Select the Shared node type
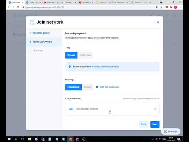Viewport: 189px width, 142px height. (71, 55)
